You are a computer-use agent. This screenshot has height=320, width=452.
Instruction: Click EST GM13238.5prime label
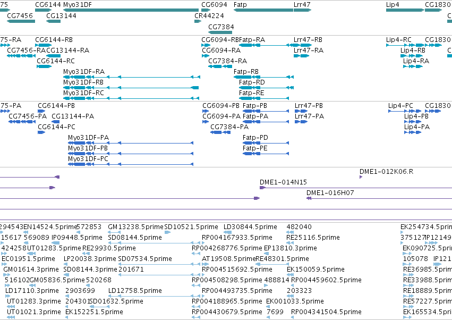[x=136, y=227]
